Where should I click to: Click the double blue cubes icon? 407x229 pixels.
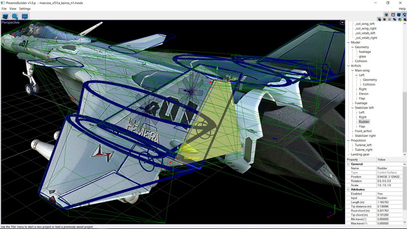[395, 19]
